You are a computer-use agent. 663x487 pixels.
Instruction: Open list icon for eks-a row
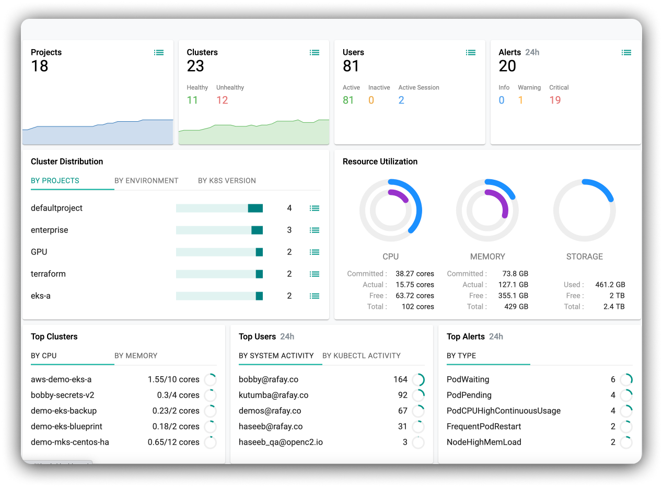pos(315,296)
